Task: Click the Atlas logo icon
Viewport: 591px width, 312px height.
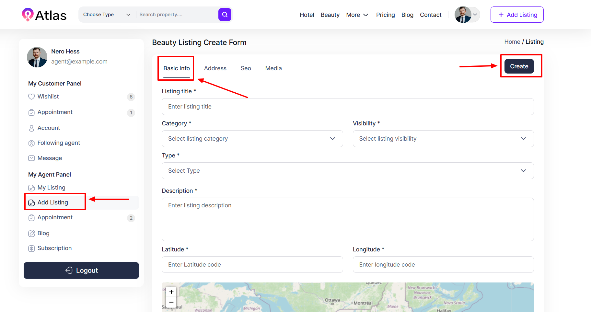Action: (x=28, y=15)
